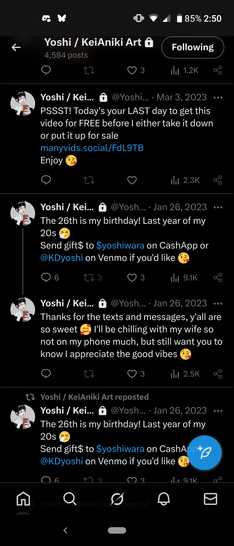Open more options on 'Thanks for the texts' post

tap(218, 304)
